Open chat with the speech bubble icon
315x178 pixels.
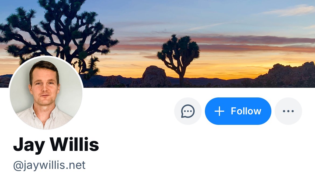click(188, 111)
